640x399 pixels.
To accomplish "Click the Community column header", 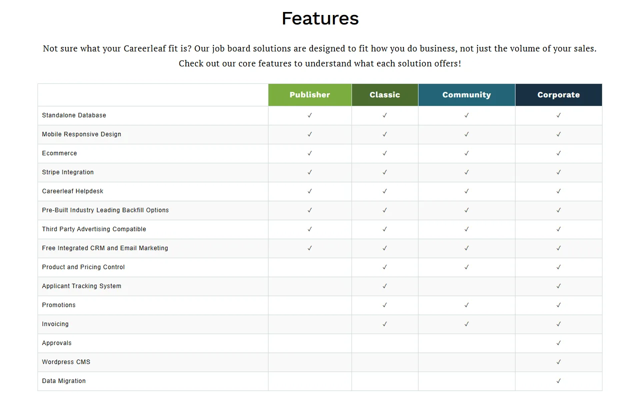I will click(x=466, y=95).
